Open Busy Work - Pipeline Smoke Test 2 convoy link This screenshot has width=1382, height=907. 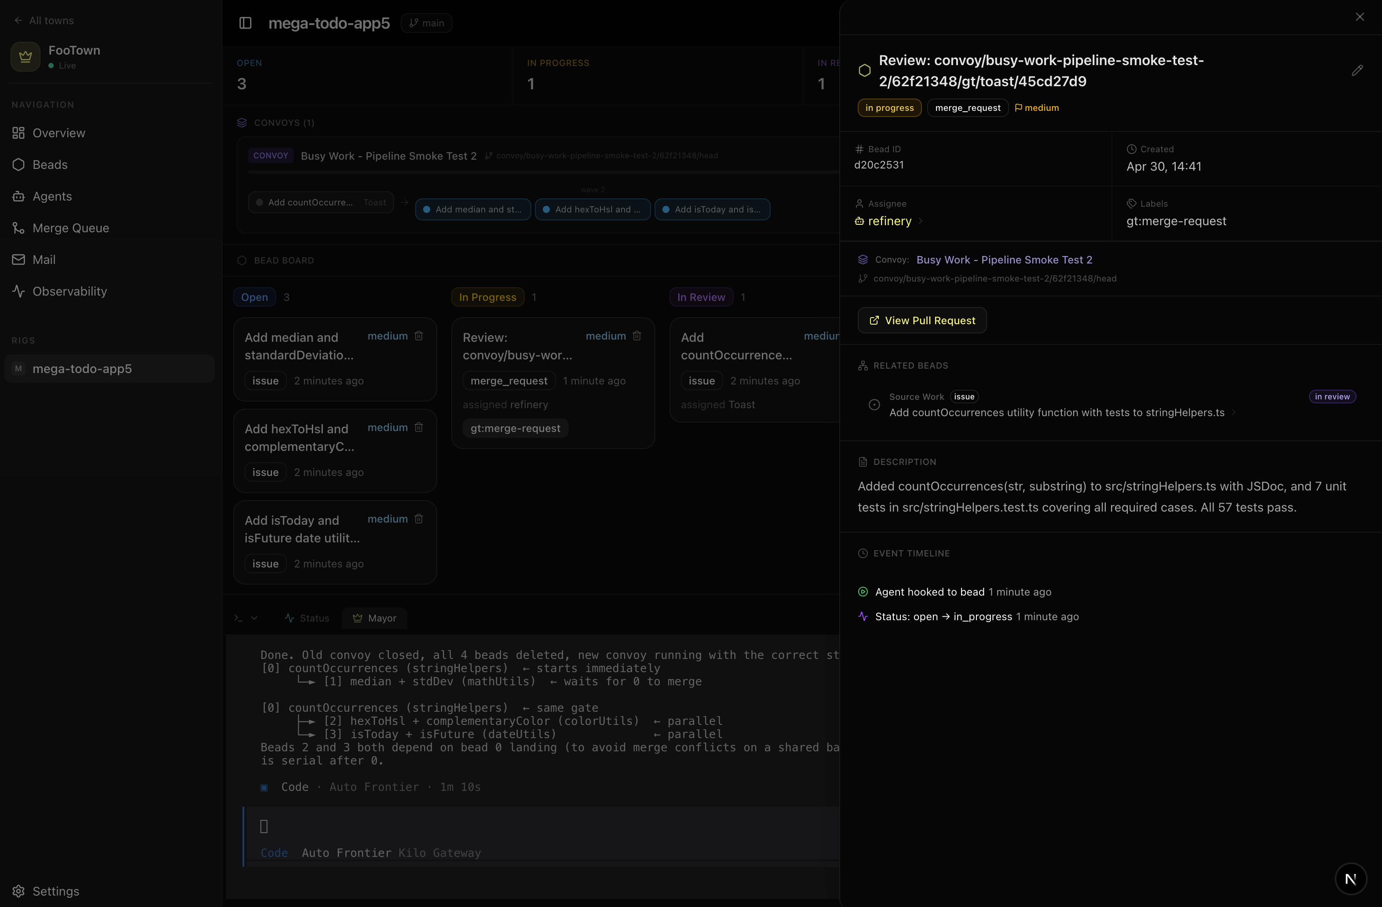tap(1004, 260)
